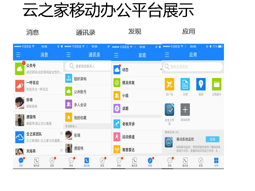Open the hamburger menu on 消息 screen

tap(18, 55)
